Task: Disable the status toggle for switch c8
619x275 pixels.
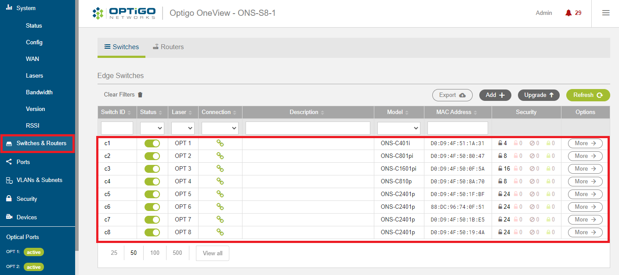Action: [152, 232]
